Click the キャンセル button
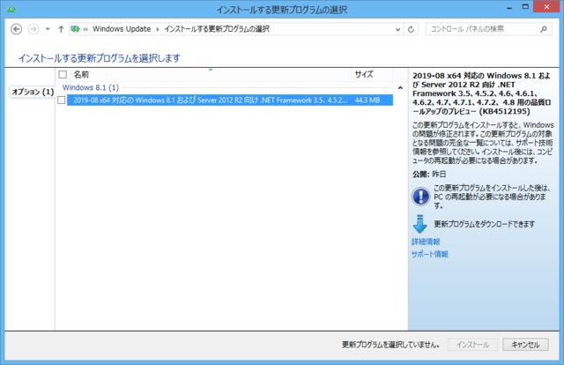This screenshot has height=365, width=564. point(525,345)
